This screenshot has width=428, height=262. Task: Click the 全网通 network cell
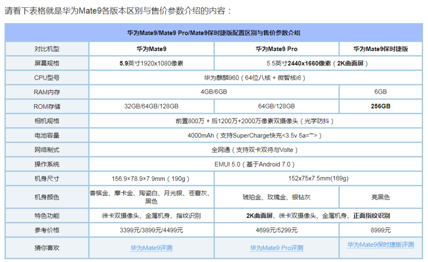pyautogui.click(x=255, y=150)
